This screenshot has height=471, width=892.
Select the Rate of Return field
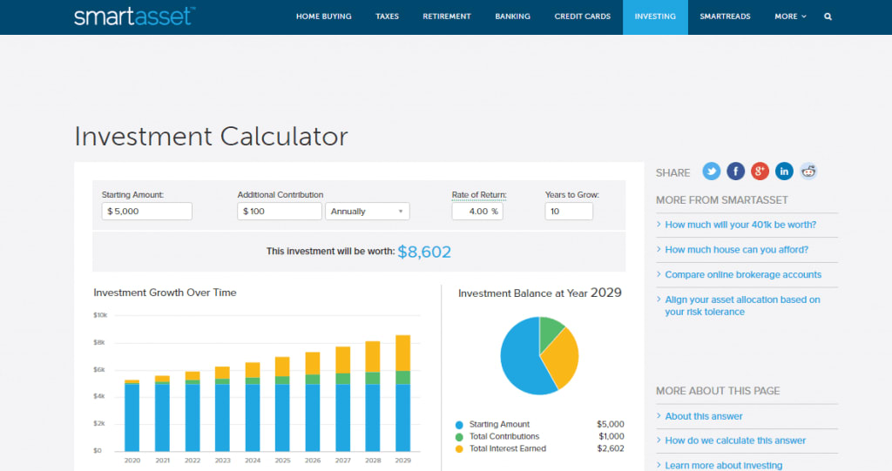tap(477, 211)
